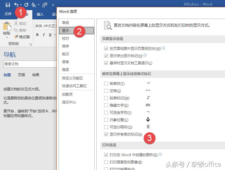
Task: Select 常规 in Word Options sidebar
Action: 77,23
